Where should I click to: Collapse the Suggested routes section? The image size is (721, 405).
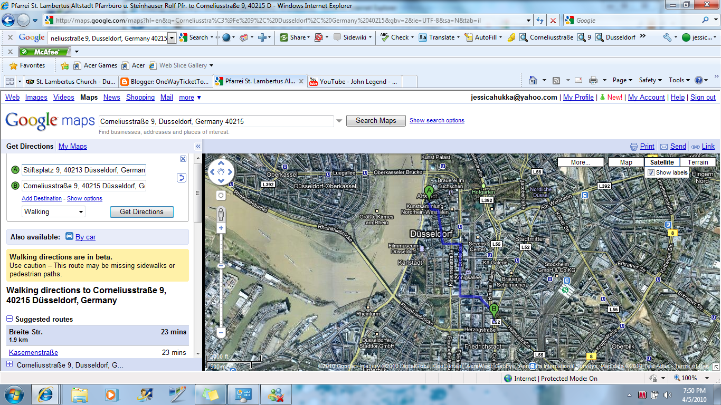pyautogui.click(x=10, y=319)
